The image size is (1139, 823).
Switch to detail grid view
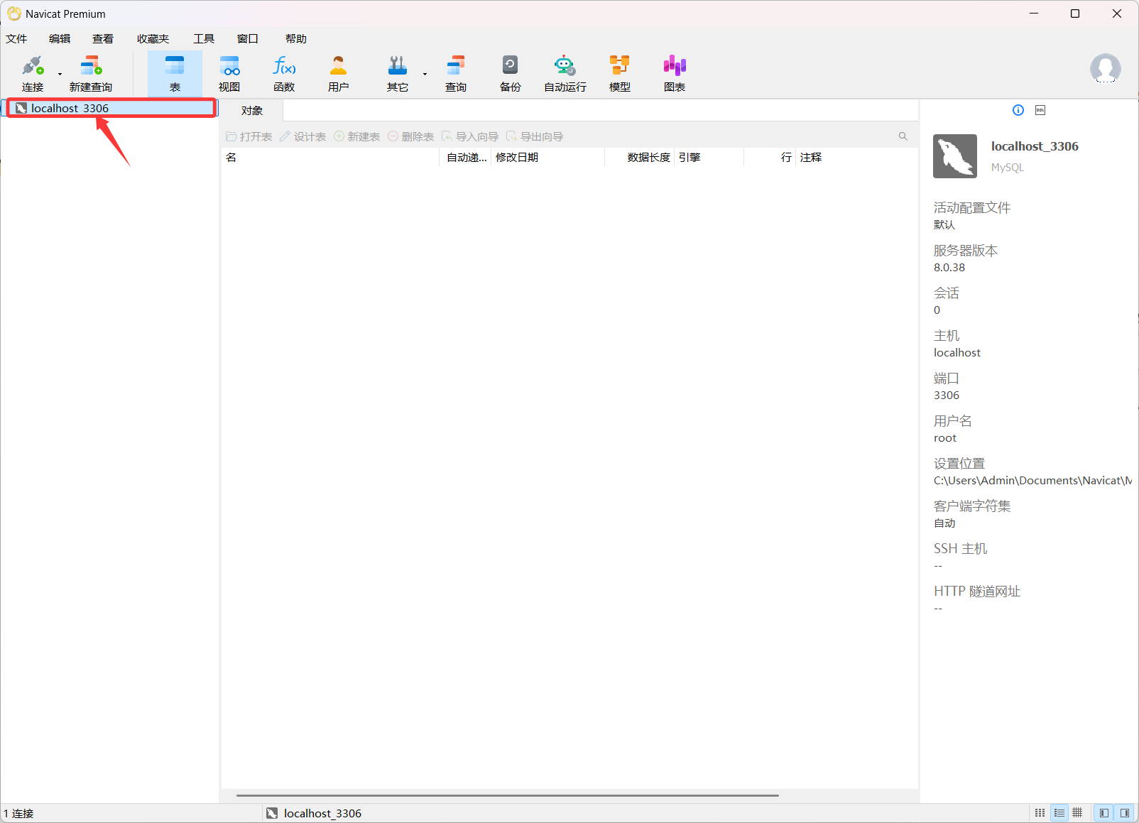point(1077,813)
